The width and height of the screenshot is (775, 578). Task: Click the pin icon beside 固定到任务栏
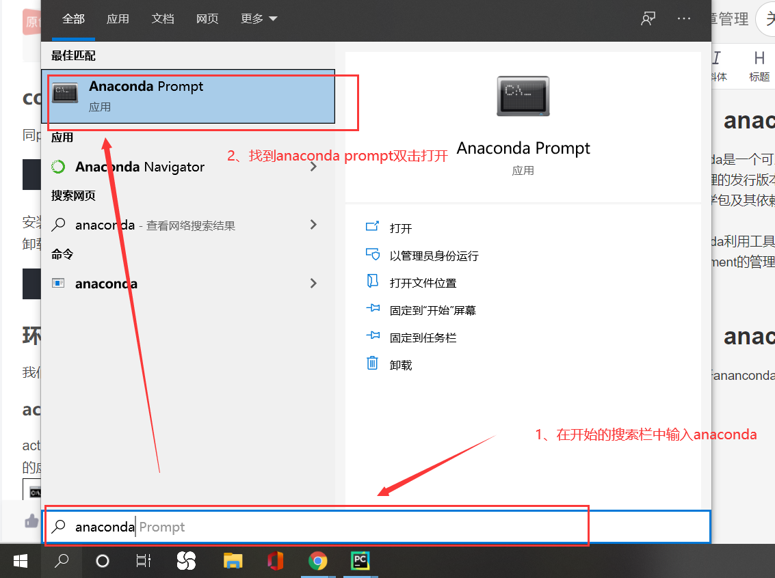(373, 335)
